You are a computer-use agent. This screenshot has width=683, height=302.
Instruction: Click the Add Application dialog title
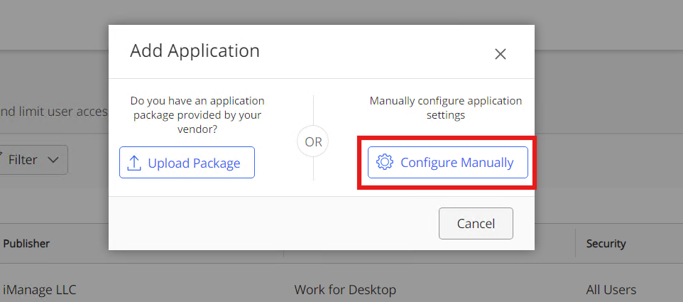click(195, 50)
